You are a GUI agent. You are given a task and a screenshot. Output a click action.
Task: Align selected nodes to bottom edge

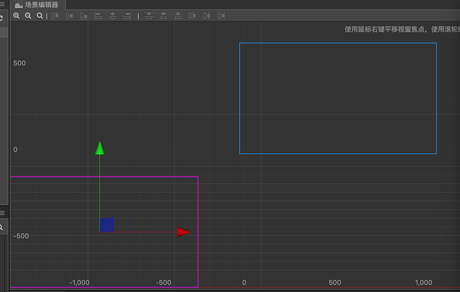(83, 16)
